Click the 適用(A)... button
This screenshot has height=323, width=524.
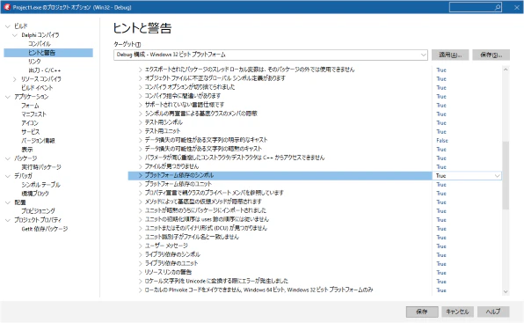point(450,55)
